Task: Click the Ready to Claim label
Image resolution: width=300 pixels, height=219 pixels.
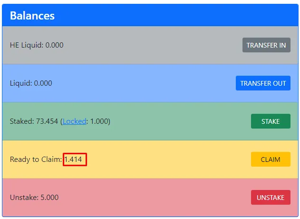Action: 36,159
